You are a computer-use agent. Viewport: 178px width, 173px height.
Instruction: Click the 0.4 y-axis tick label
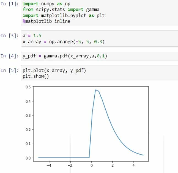28,101
